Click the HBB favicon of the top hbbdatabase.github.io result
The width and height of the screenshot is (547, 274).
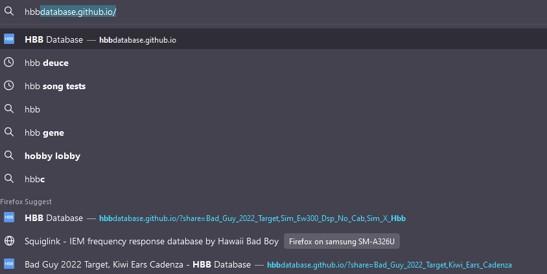click(9, 39)
